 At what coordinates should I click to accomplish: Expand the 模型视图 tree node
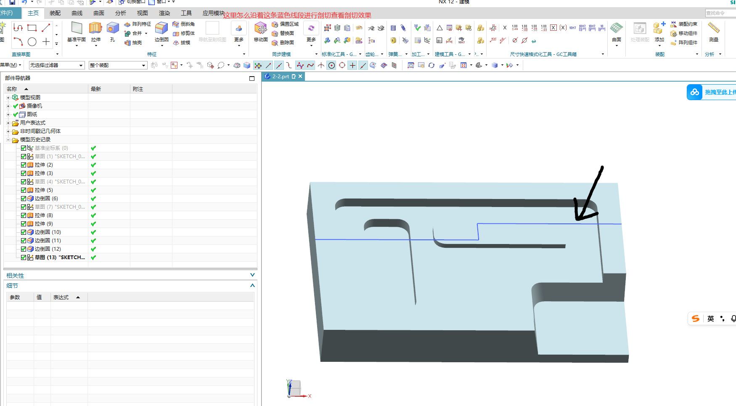click(8, 98)
